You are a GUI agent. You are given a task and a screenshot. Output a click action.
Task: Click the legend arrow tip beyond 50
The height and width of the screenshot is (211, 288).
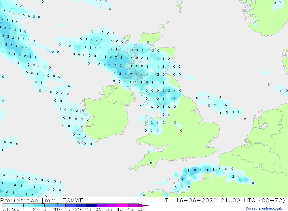click(x=144, y=206)
